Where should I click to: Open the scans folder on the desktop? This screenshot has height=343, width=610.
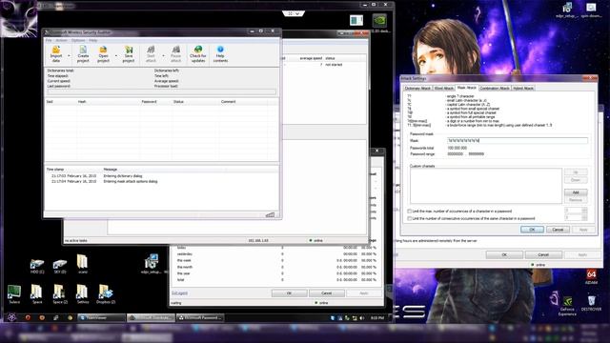point(82,264)
